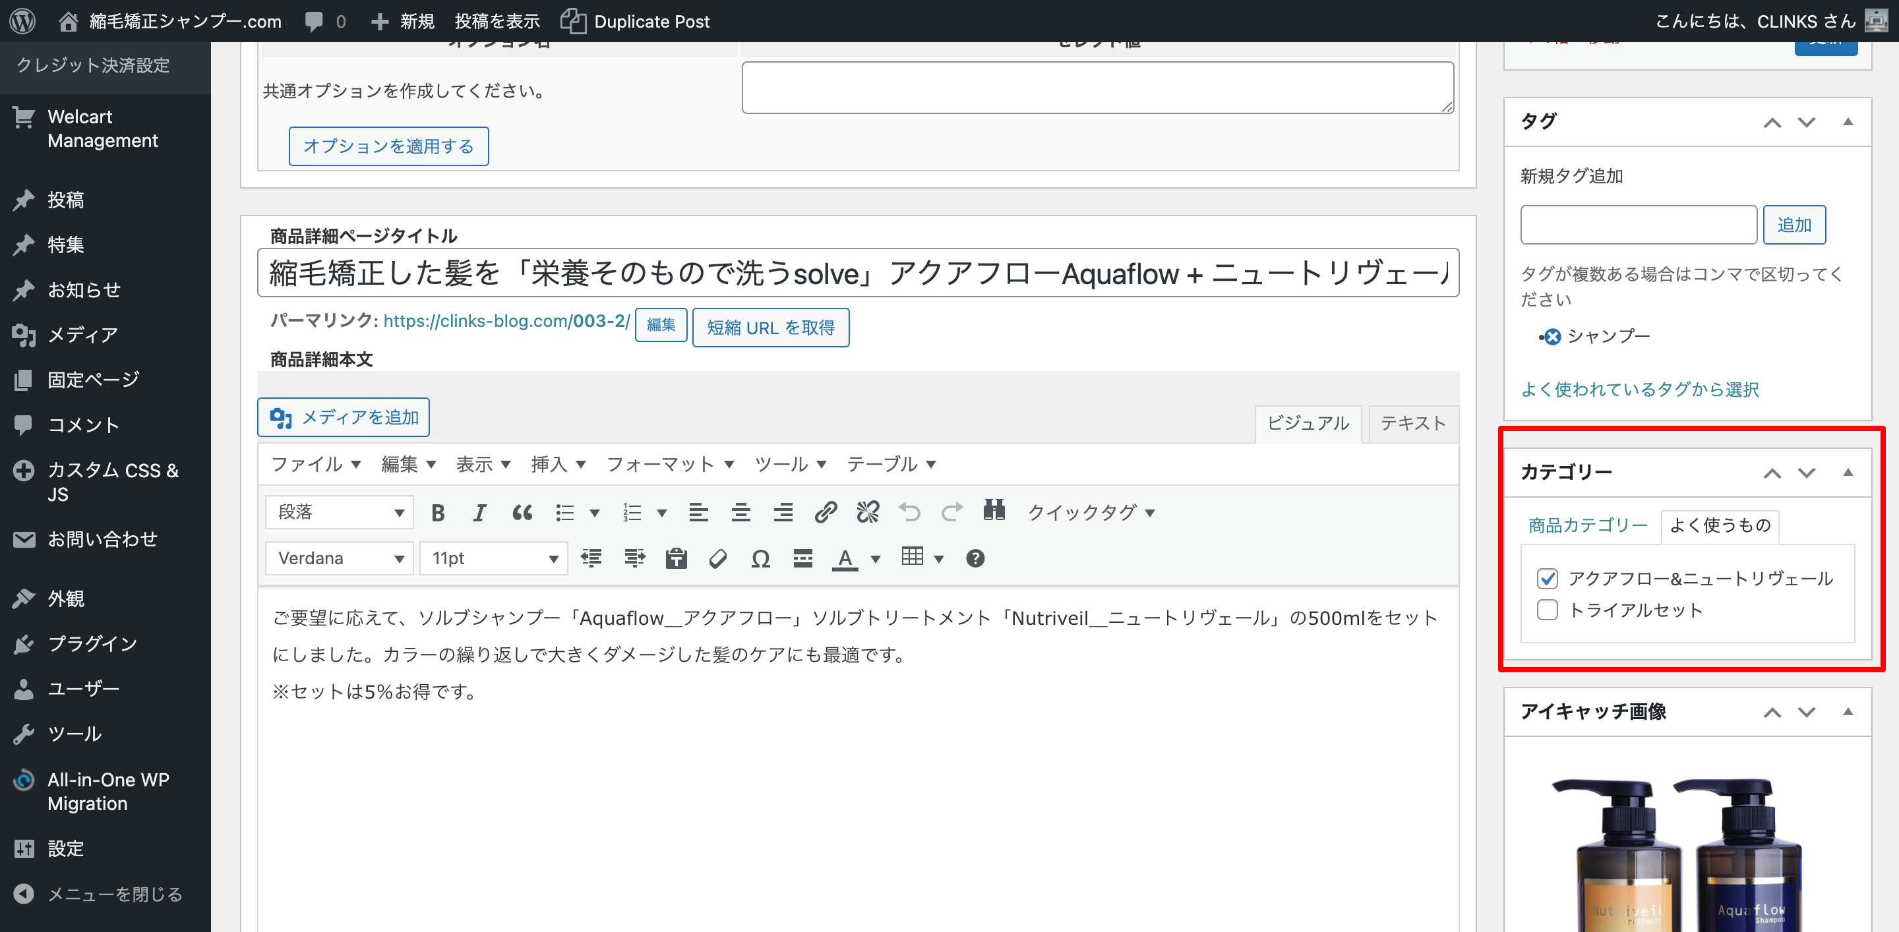Click the redo arrow icon

(x=951, y=512)
